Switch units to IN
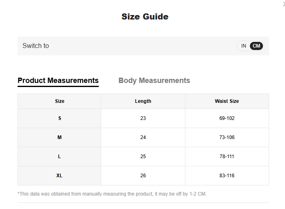 pyautogui.click(x=244, y=46)
